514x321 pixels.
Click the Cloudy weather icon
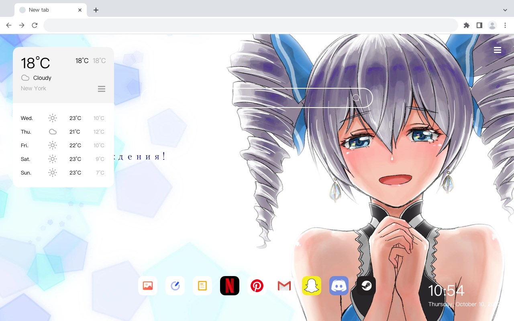coord(25,78)
